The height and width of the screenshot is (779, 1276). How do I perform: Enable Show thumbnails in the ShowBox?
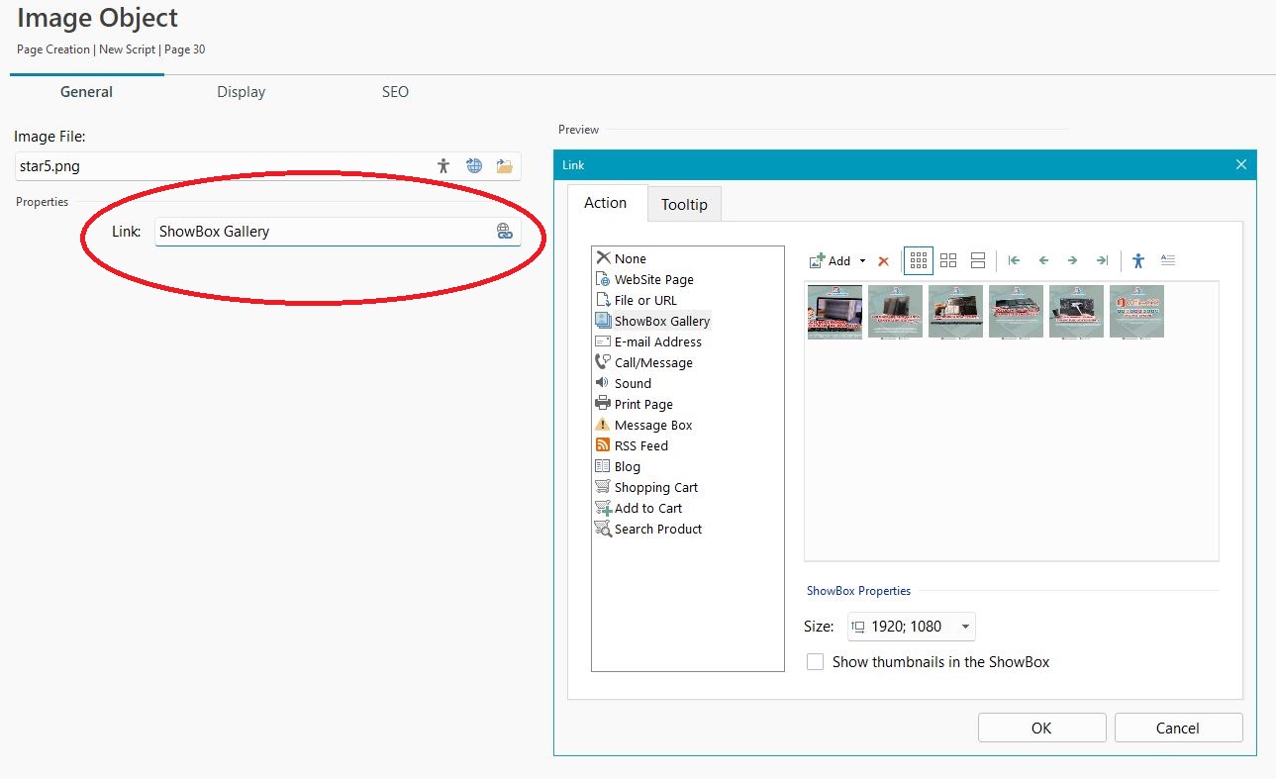click(816, 662)
